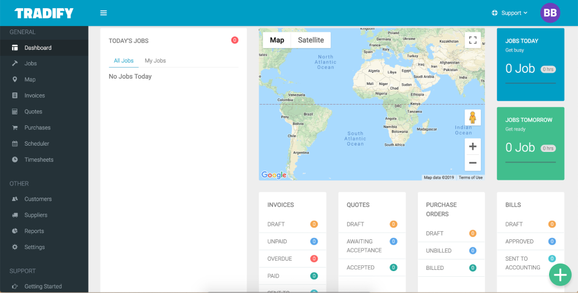578x293 pixels.
Task: Switch to My Jobs tab
Action: click(x=155, y=61)
